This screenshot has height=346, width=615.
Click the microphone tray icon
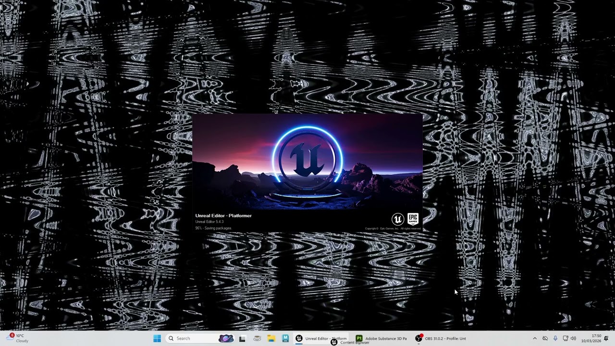tap(555, 338)
